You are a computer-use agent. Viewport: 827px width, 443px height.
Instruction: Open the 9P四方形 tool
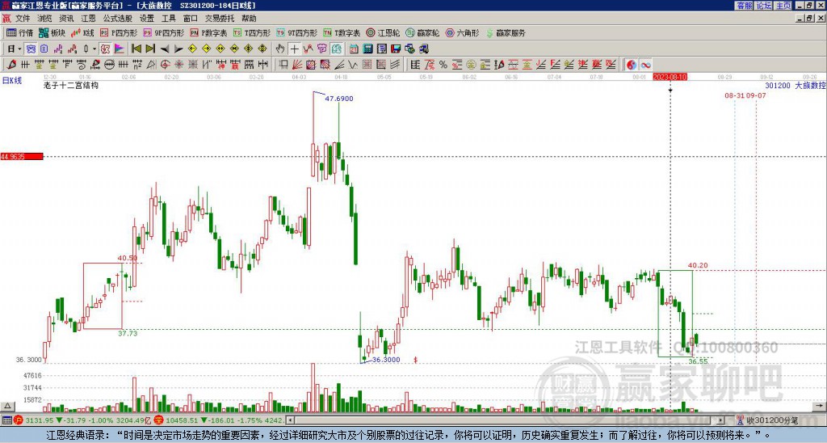[164, 32]
